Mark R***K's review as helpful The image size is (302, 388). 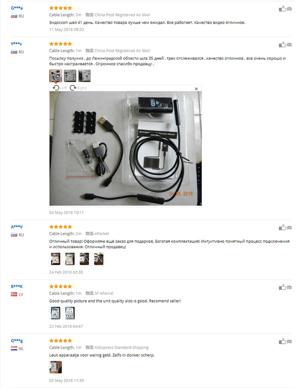click(282, 287)
